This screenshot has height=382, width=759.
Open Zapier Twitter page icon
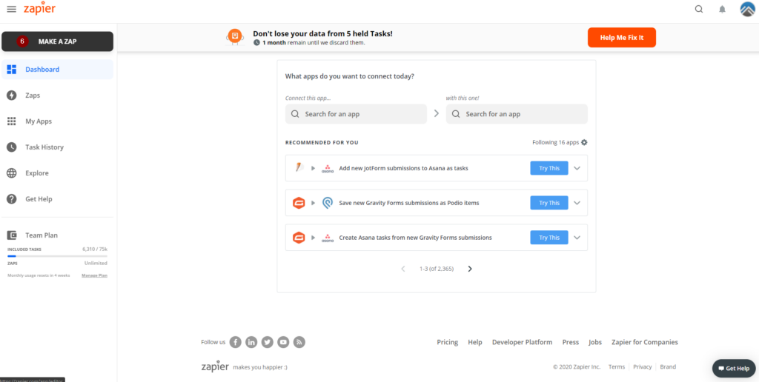[x=267, y=342]
